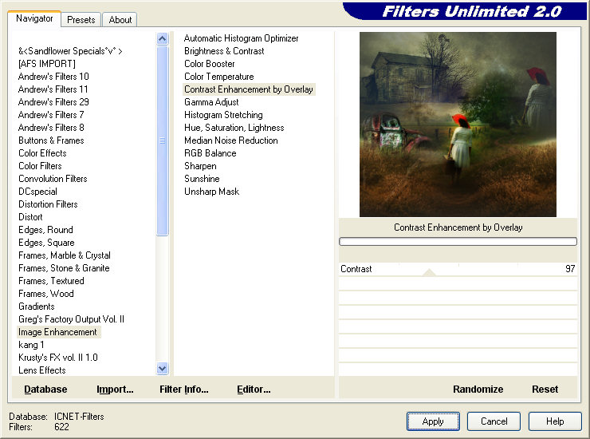590x439 pixels.
Task: Click the category list scrollbar thumb
Action: 162,140
